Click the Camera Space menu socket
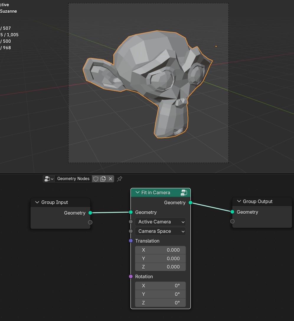This screenshot has height=321, width=294. [x=131, y=231]
